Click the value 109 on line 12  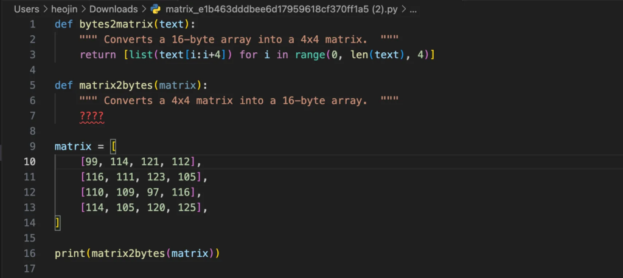point(125,192)
